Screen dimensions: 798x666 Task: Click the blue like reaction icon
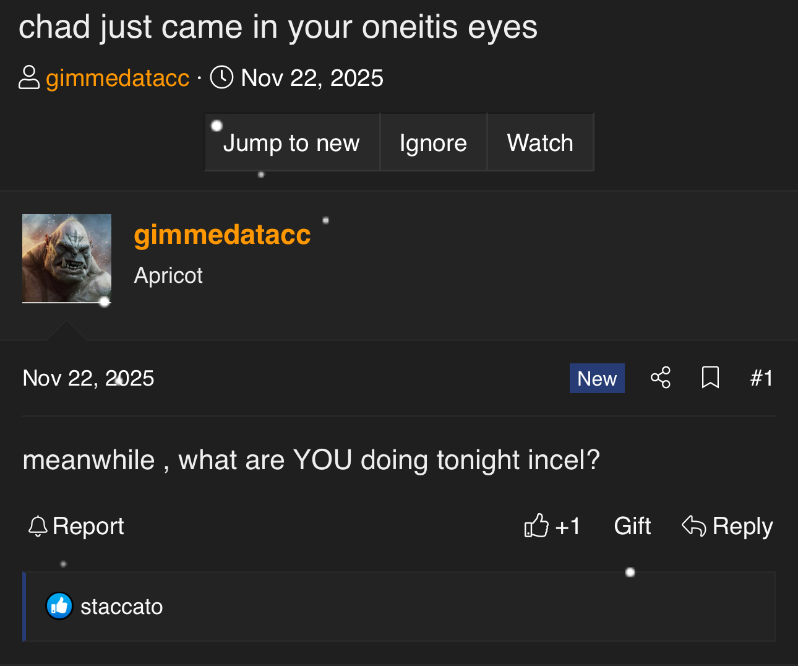point(59,607)
